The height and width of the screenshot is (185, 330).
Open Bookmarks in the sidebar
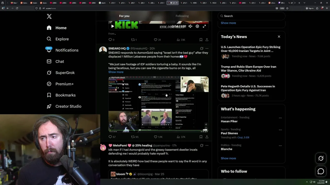[61, 95]
